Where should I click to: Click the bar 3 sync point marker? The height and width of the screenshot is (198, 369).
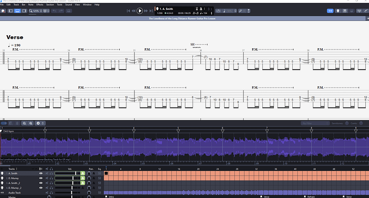coord(89,131)
